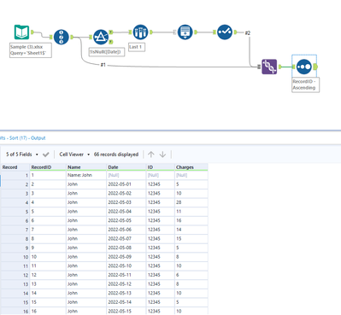The image size is (341, 315).
Task: Select the [Null] Charges cell in row 1
Action: (191, 175)
